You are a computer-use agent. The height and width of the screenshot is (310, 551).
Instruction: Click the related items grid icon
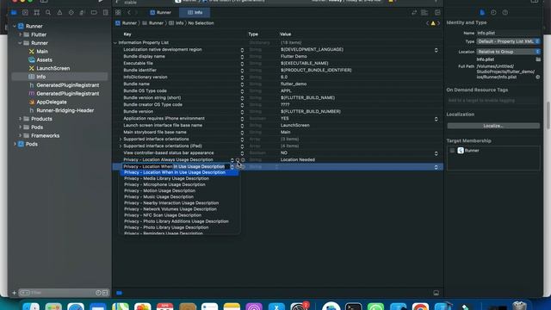pos(118,13)
